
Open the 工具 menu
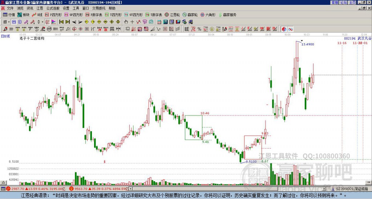76,8
